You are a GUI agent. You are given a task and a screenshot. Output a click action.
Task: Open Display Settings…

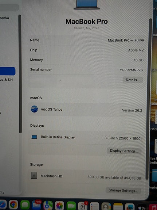[x=124, y=151]
